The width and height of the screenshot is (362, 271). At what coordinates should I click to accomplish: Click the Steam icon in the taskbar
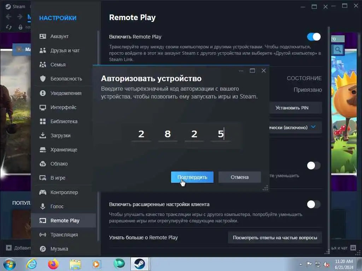(x=140, y=264)
